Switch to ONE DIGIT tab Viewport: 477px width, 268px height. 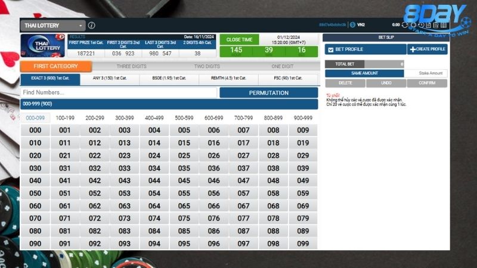click(x=282, y=66)
